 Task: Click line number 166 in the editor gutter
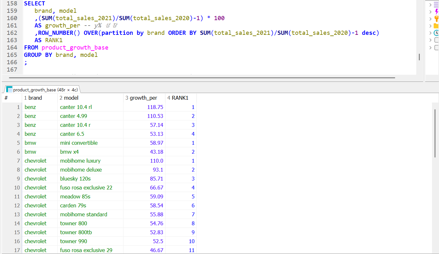tap(12, 62)
